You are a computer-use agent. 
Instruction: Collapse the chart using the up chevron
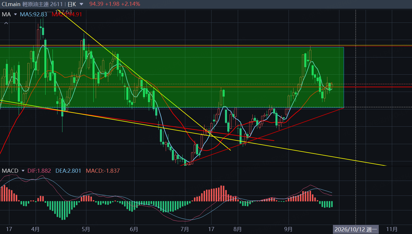click(x=6, y=23)
